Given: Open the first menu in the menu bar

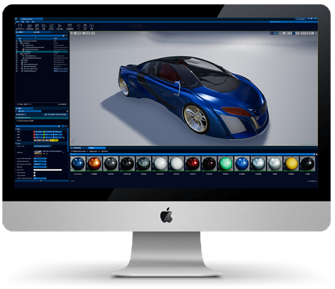Looking at the screenshot, I should (18, 22).
